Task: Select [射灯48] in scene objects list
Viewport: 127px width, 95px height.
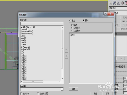Action: tap(24, 69)
